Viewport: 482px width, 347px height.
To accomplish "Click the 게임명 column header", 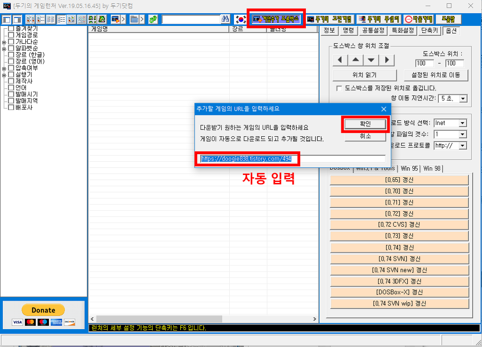I will (x=159, y=29).
